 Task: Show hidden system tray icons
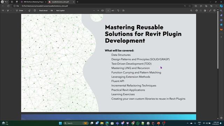(x=188, y=123)
